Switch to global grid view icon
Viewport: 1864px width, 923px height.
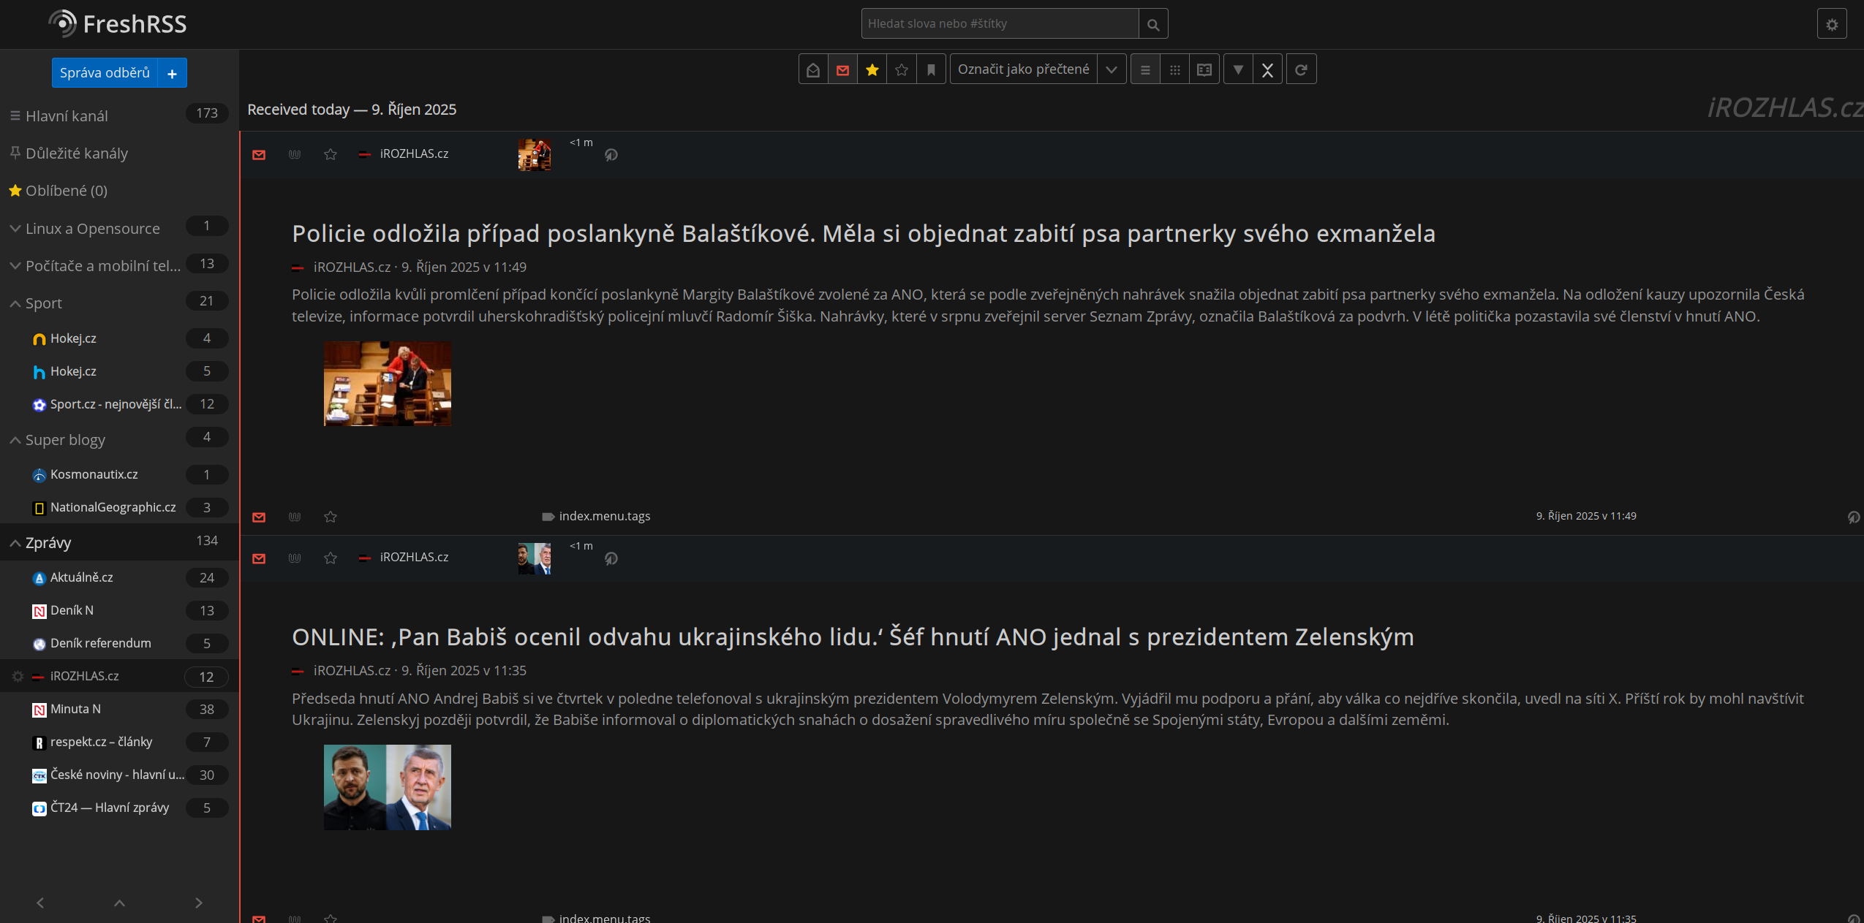(x=1174, y=69)
